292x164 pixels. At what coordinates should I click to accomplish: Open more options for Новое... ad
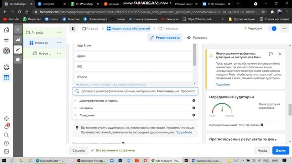tap(59, 53)
